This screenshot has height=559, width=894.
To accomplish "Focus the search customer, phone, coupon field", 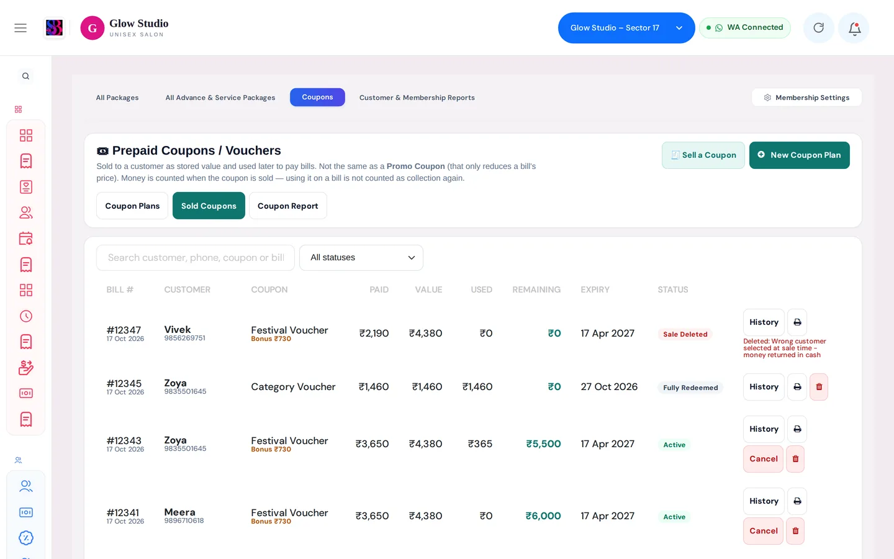I will [196, 258].
